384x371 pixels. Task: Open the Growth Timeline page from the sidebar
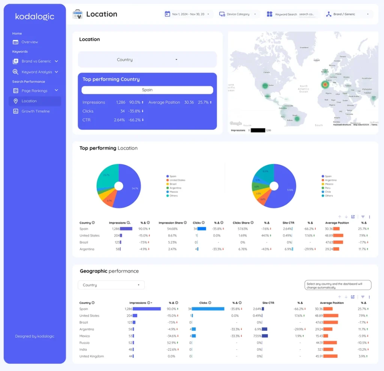click(35, 111)
